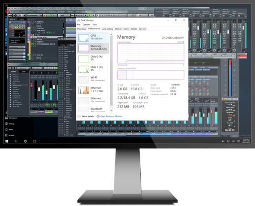Switch to the Users tab

coord(126,29)
